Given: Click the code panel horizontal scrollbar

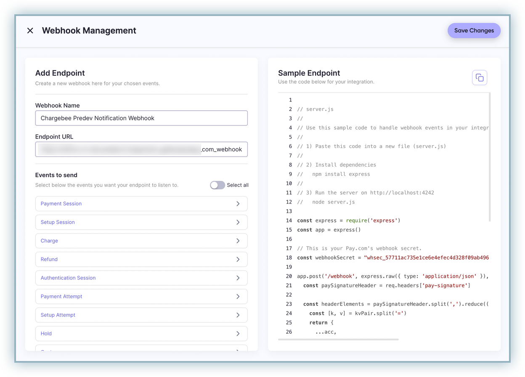Looking at the screenshot, I should point(338,339).
